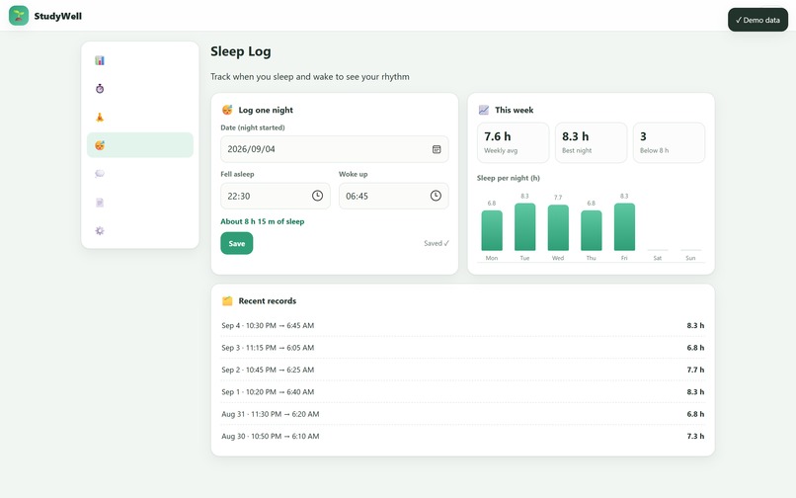
Task: Select record Aug 31 · 11:30 PM → 6:20 AM
Action: (x=463, y=414)
